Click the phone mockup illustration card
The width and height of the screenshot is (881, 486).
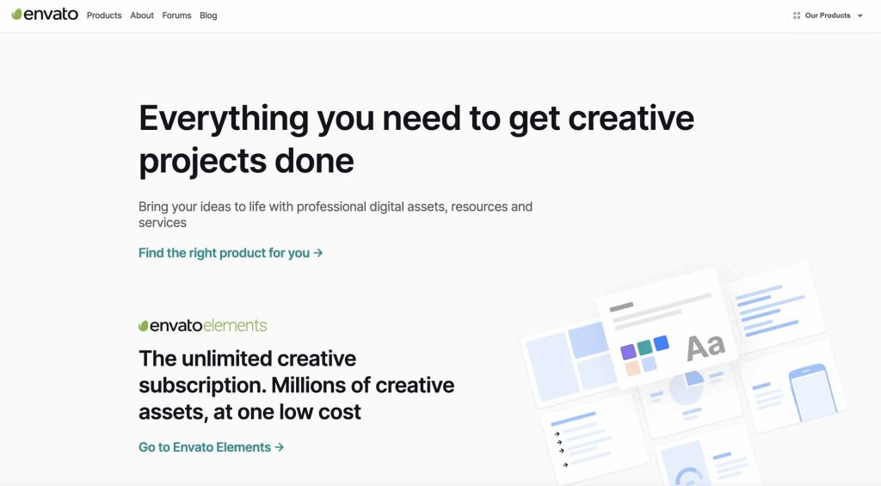pos(793,387)
